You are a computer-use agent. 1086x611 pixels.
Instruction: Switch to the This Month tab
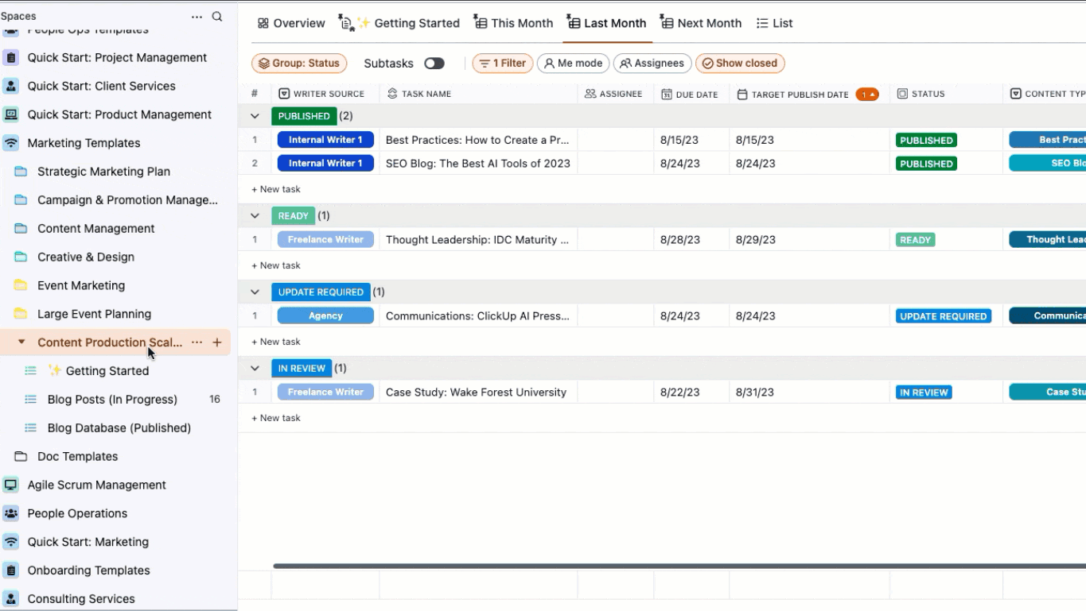pos(513,23)
